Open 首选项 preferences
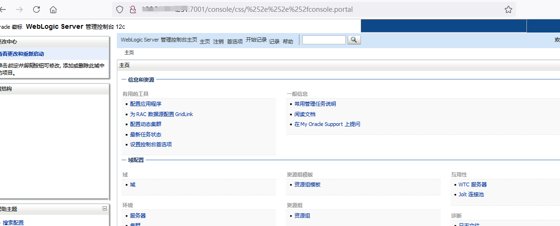Image resolution: width=560 pixels, height=226 pixels. 235,42
